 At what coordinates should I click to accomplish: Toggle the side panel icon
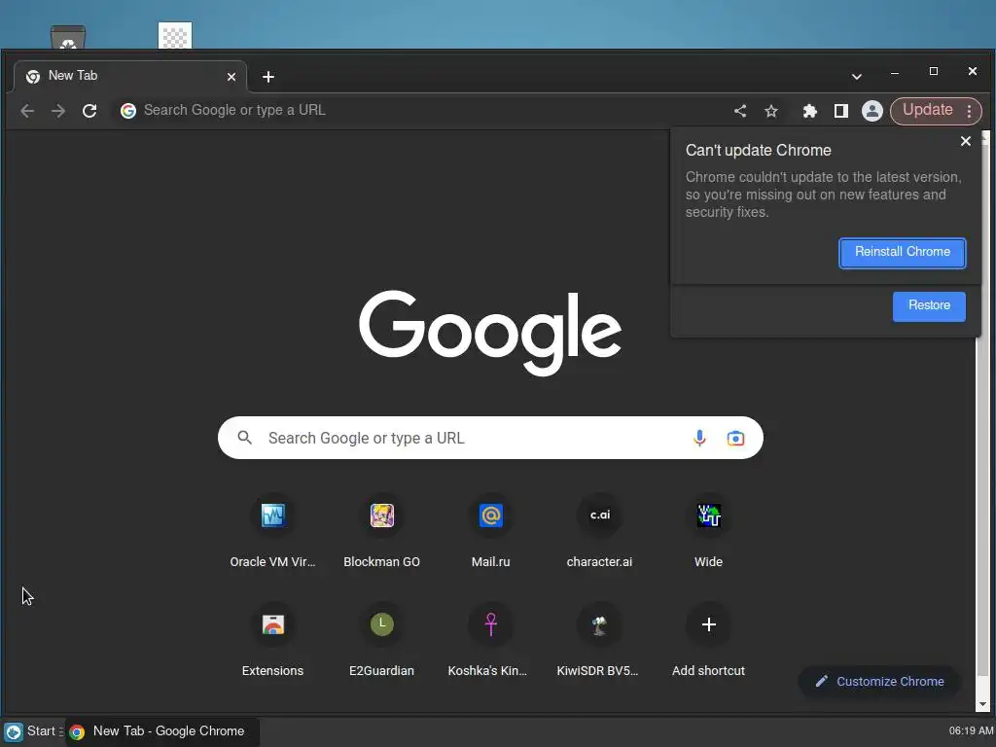(x=841, y=111)
